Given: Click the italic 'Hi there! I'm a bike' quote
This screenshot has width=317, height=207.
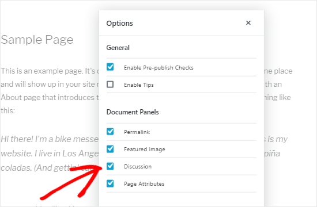Looking at the screenshot, I should 50,139.
